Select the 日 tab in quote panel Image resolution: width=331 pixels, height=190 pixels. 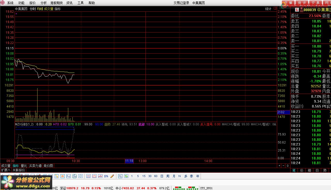(x=317, y=170)
